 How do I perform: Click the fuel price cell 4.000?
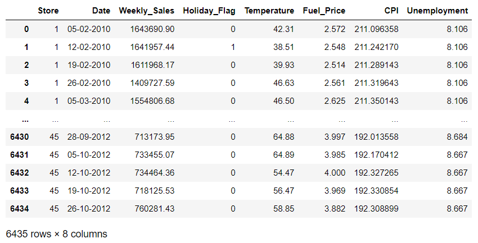coord(335,173)
